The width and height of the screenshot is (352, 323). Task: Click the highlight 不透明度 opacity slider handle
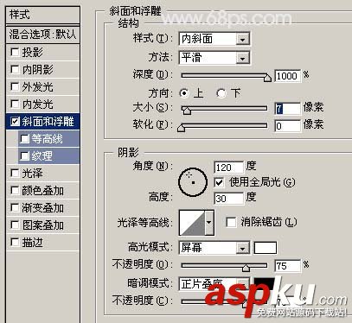click(x=246, y=268)
